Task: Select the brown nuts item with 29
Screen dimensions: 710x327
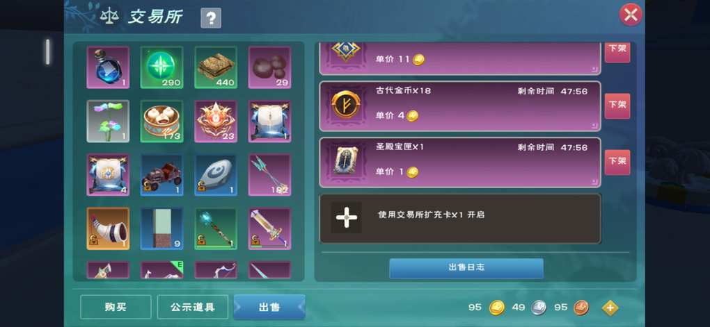Action: pos(269,67)
